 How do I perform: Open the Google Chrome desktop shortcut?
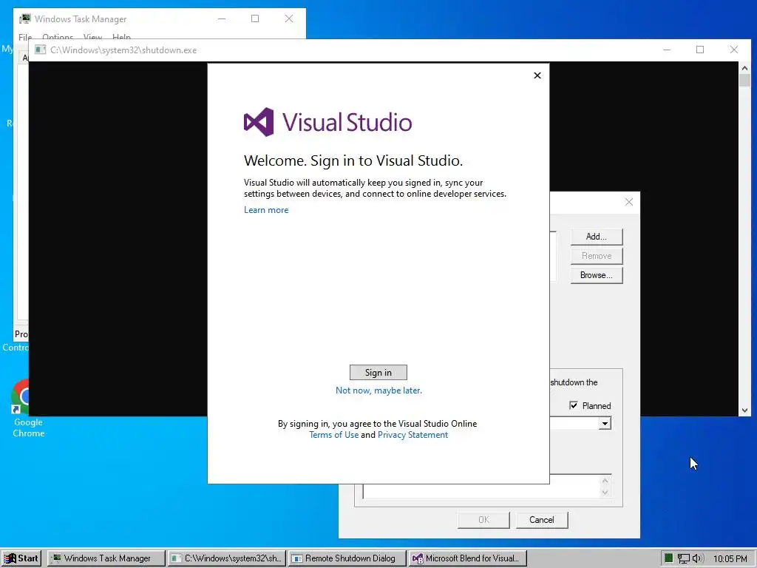27,408
